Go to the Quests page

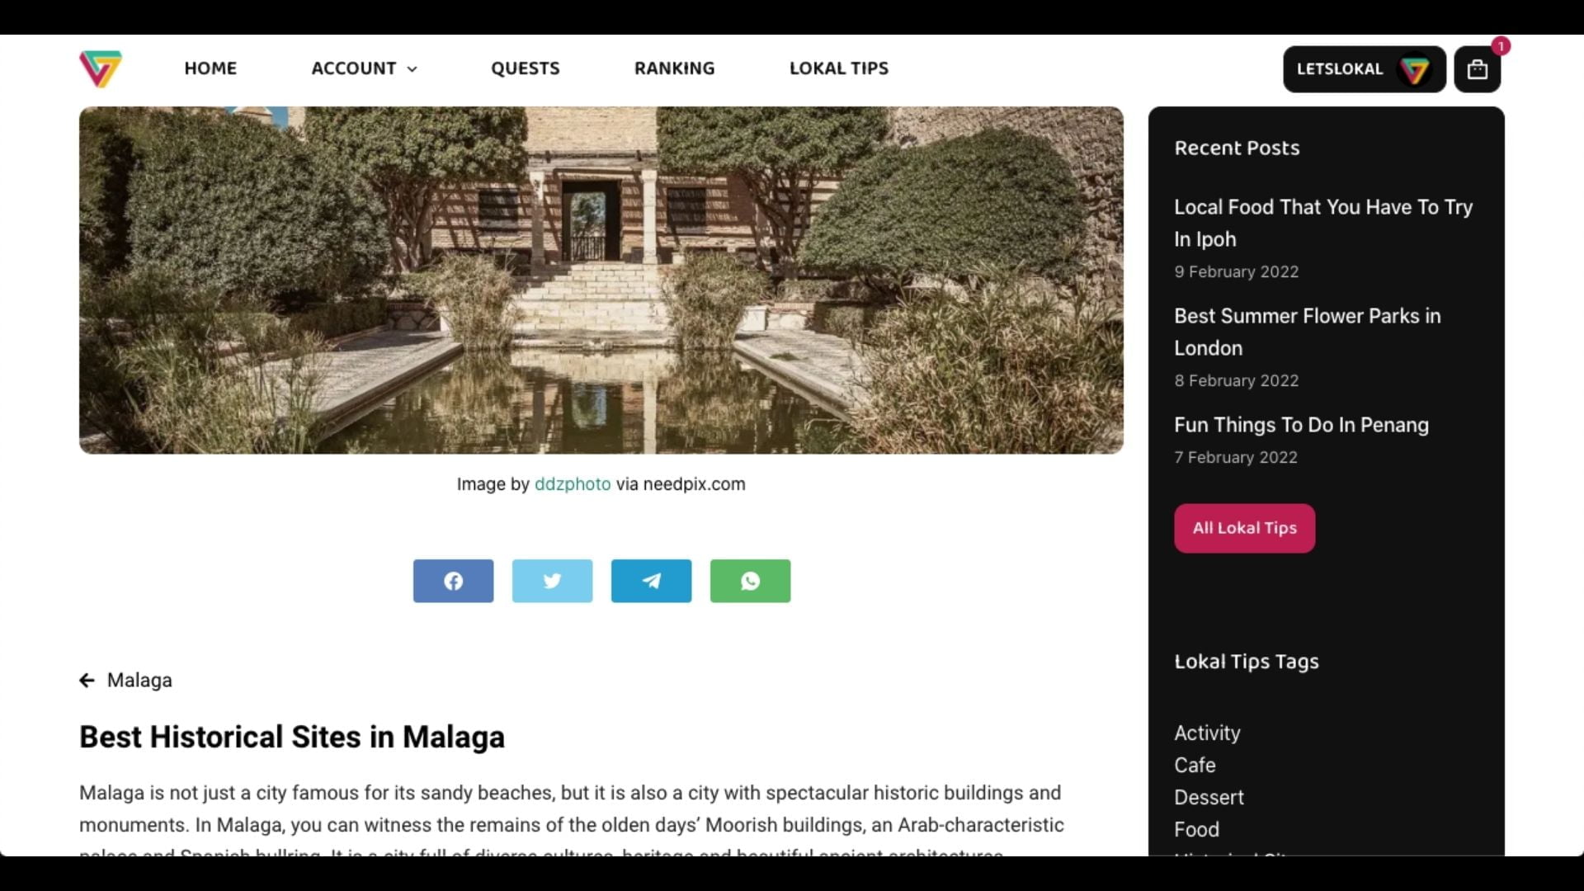[526, 68]
